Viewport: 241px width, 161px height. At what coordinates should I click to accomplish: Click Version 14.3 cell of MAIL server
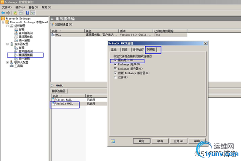pyautogui.click(x=135, y=35)
